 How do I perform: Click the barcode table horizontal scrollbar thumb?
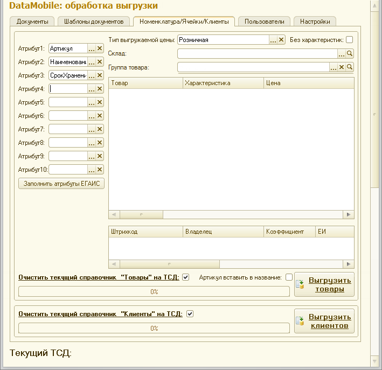170,264
